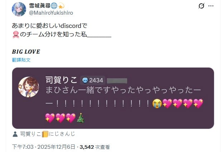
Task: Open the three-dot more options menu
Action: click(x=211, y=6)
